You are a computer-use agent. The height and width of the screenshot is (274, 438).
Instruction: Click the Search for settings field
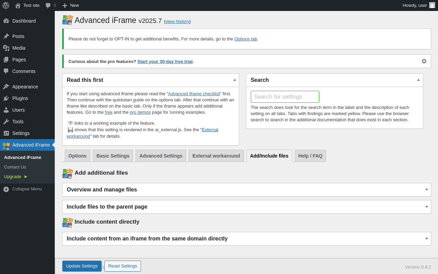coord(285,97)
